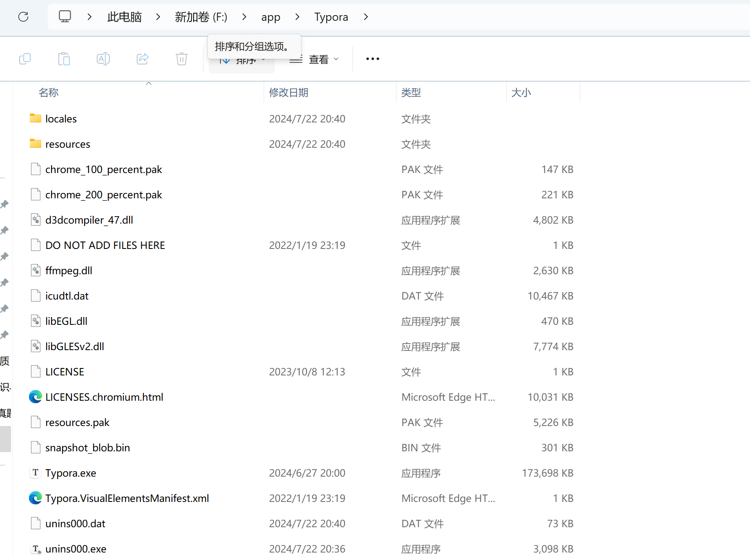Viewport: 750px width, 557px height.
Task: Click the ffmpeg.dll file icon
Action: (x=36, y=270)
